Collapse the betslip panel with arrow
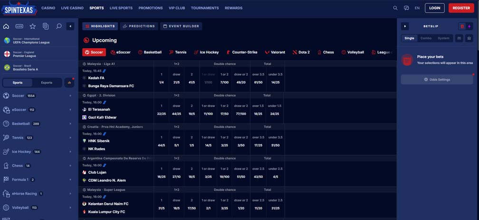The image size is (479, 220). click(405, 26)
